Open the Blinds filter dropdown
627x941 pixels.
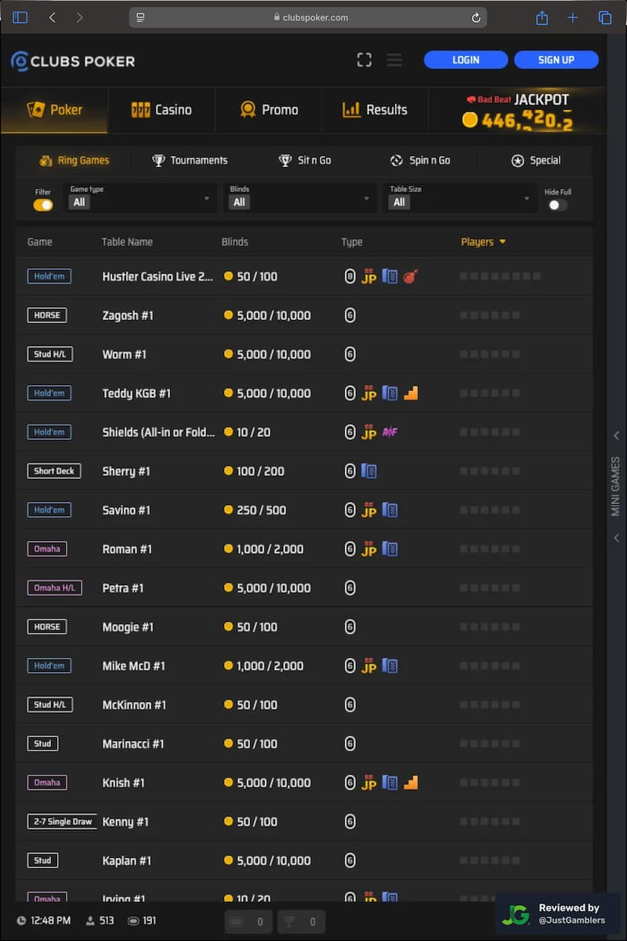299,198
